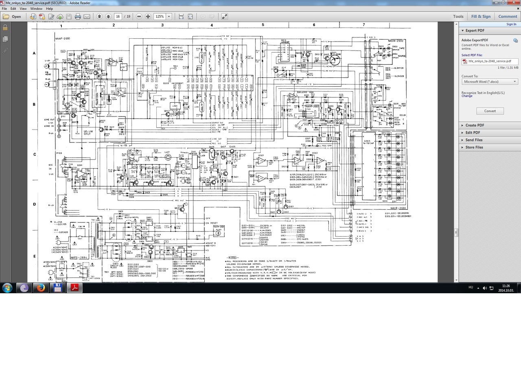Print the document using the printer icon
Screen dimensions: 521x391
[78, 17]
